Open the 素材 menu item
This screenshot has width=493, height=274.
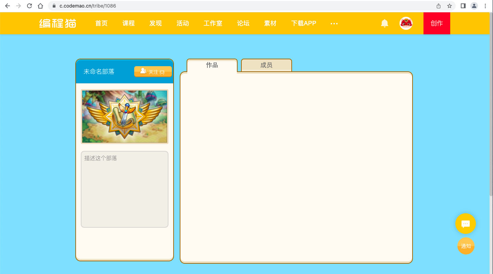(270, 23)
